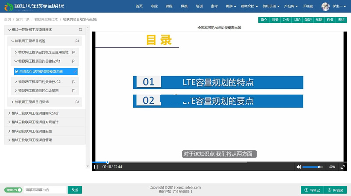The width and height of the screenshot is (351, 196).
Task: Open the student avatar picture
Action: [x=325, y=7]
